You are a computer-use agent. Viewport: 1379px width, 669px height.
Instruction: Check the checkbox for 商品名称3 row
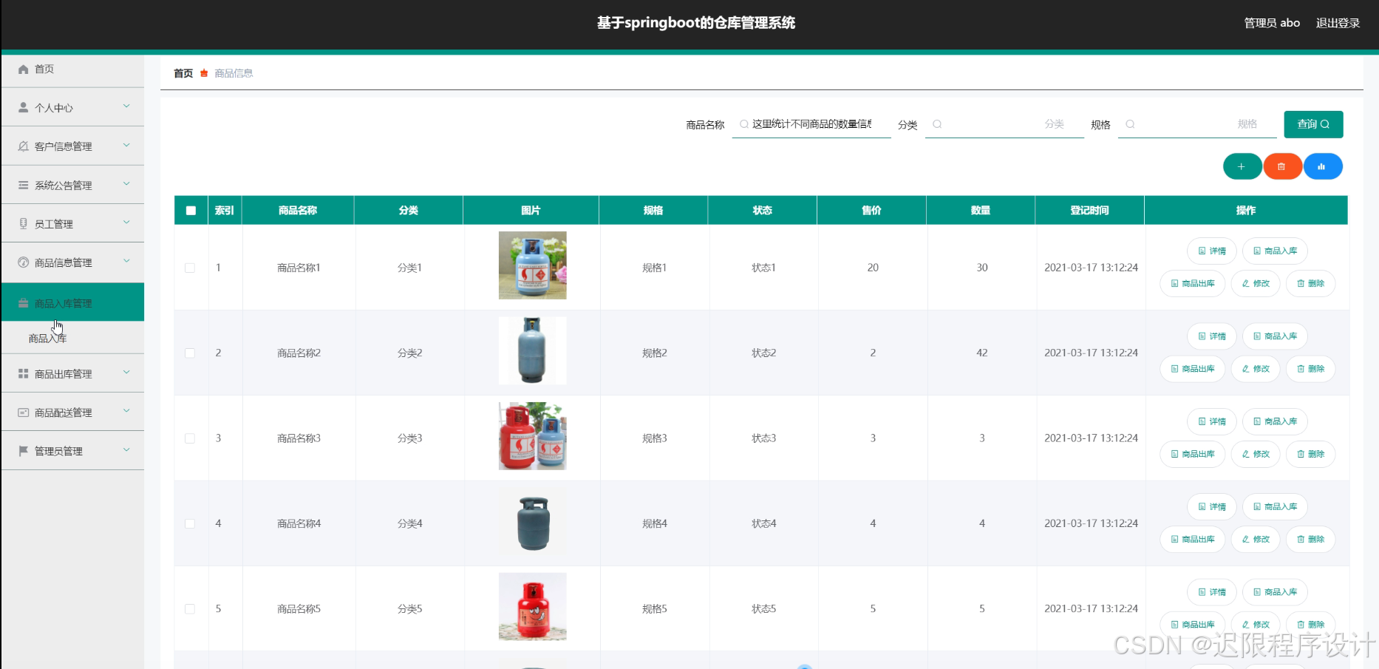190,438
